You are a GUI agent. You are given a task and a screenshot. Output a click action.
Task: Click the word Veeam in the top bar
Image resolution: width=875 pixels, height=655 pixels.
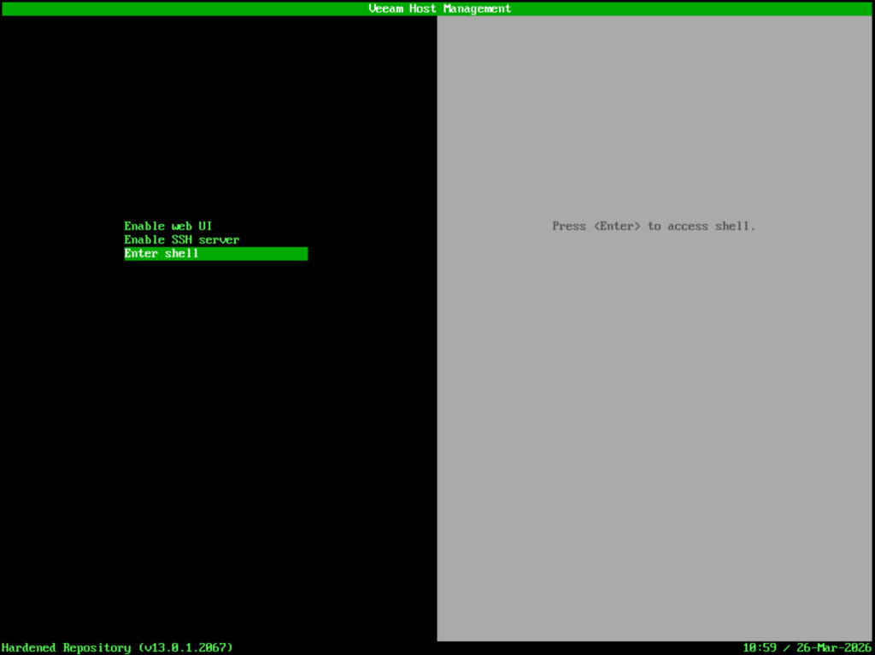(385, 9)
